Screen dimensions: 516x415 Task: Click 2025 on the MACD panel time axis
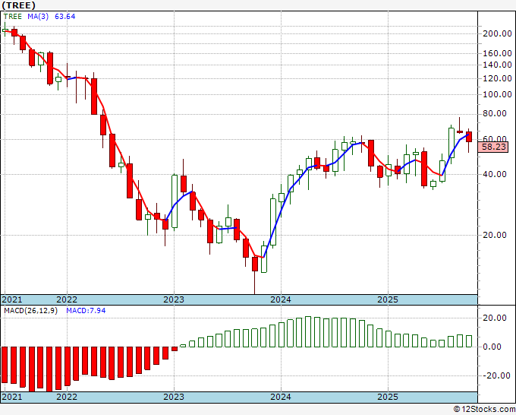pyautogui.click(x=388, y=397)
